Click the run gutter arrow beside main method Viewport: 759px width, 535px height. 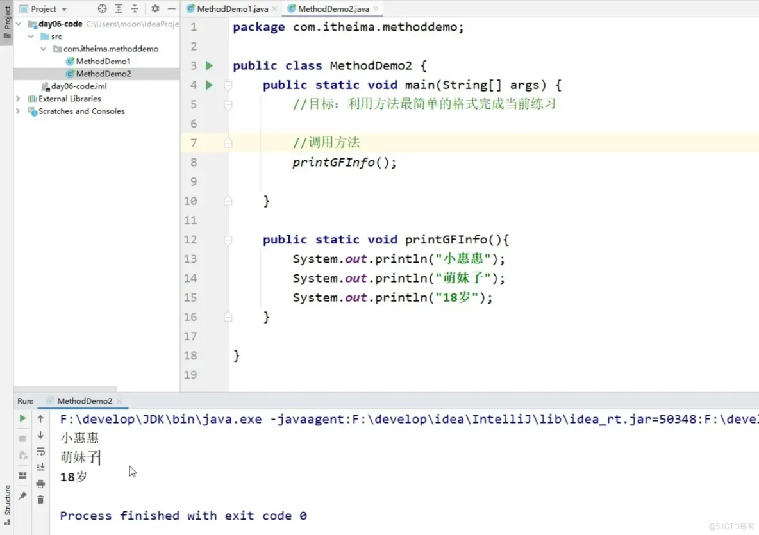point(209,85)
